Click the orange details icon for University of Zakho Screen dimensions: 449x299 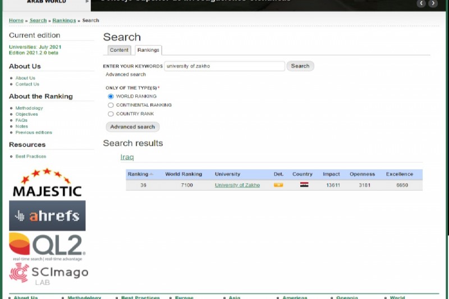[278, 185]
